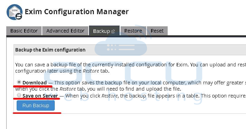Click the Backup the Exim configuration header
246x129 pixels.
(x=50, y=50)
